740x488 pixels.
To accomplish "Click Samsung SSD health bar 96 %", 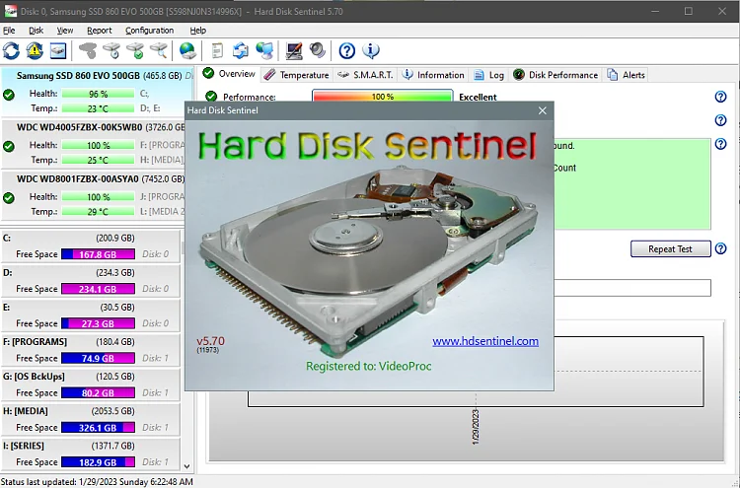I will tap(98, 94).
